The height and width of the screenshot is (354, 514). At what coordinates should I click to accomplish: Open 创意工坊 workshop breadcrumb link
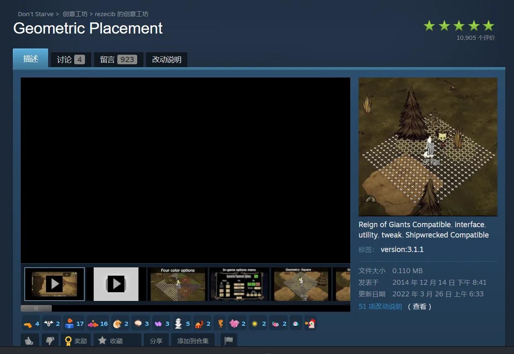75,14
